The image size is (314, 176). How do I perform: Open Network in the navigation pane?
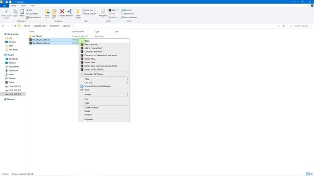[x=11, y=99]
